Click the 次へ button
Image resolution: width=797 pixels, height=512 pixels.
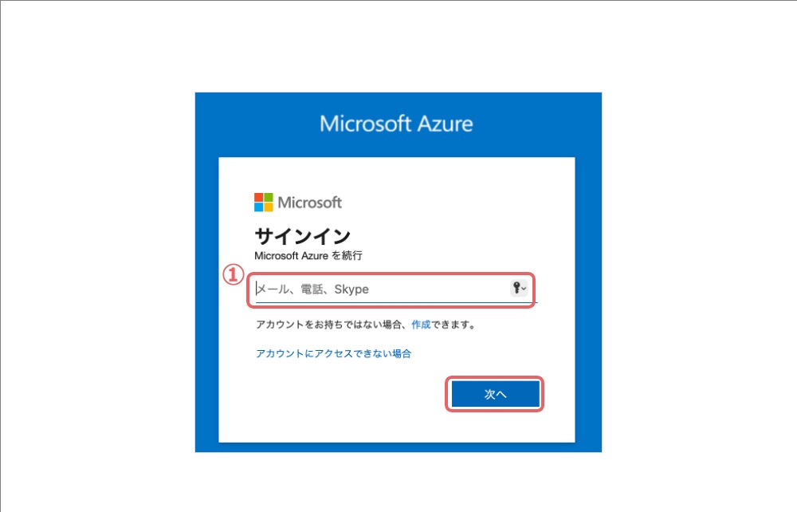pos(495,394)
